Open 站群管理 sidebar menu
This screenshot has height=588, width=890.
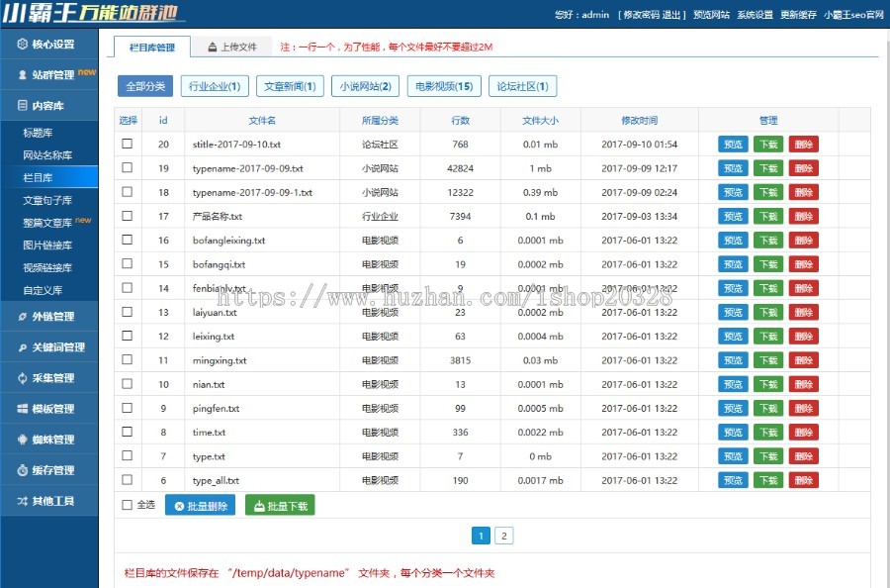tap(48, 74)
